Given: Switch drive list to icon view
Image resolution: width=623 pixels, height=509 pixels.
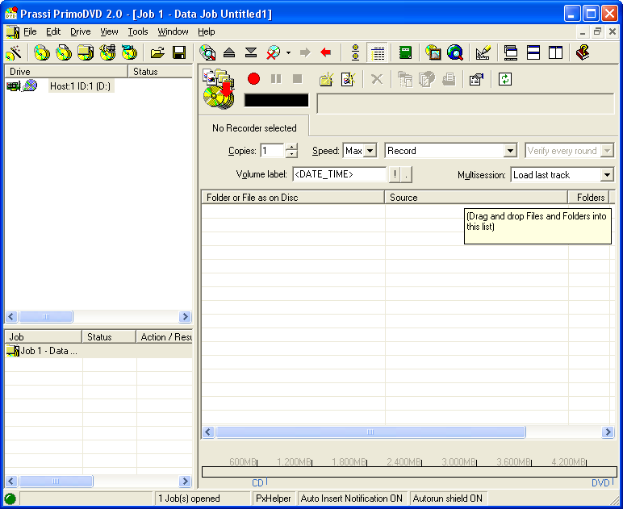Looking at the screenshot, I should tap(356, 52).
